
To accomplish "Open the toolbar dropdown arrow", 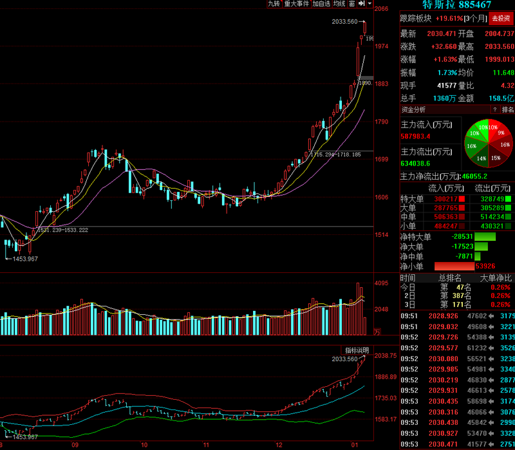I will pos(370,4).
